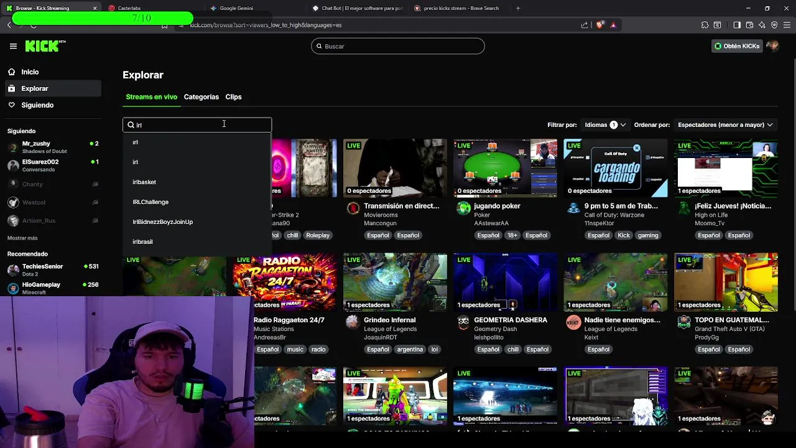
Task: Open the jugando poker stream thumbnail
Action: click(x=505, y=168)
